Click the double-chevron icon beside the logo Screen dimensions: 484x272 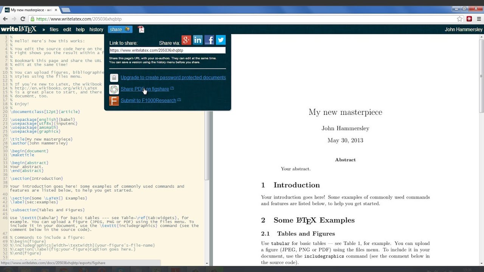[43, 29]
